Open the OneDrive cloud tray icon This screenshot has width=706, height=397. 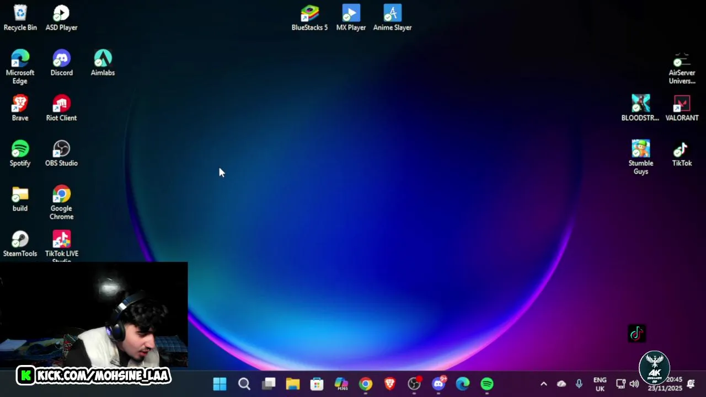tap(561, 384)
